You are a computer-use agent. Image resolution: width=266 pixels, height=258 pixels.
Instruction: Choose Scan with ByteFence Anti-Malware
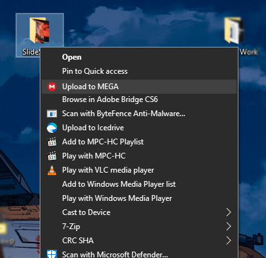click(139, 114)
